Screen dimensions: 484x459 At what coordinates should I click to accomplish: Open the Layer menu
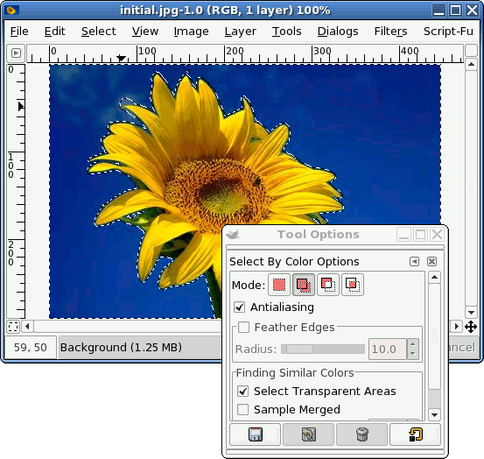tap(240, 32)
